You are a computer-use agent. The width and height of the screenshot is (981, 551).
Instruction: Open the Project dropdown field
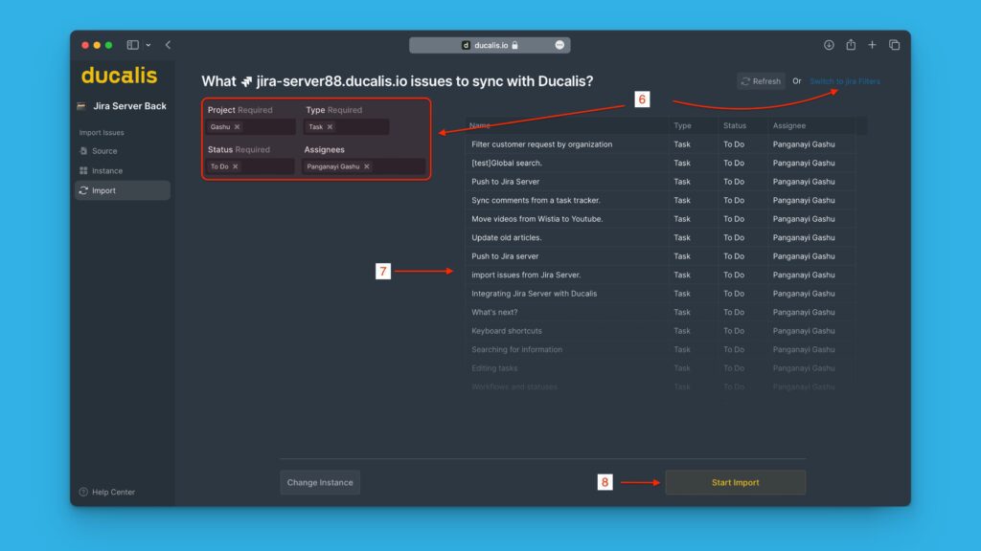click(251, 127)
